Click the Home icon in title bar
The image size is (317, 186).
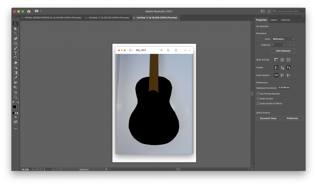(x=29, y=11)
